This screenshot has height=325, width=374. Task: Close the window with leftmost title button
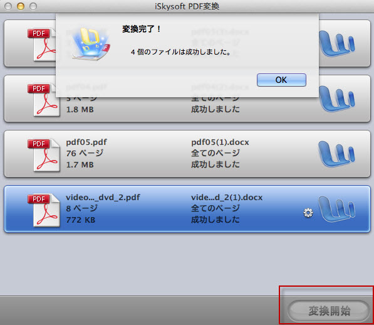click(8, 6)
